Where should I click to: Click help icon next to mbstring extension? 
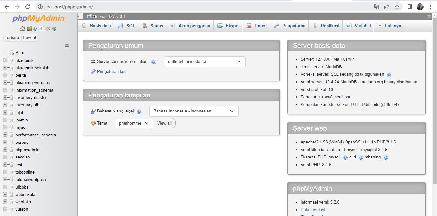(x=386, y=158)
